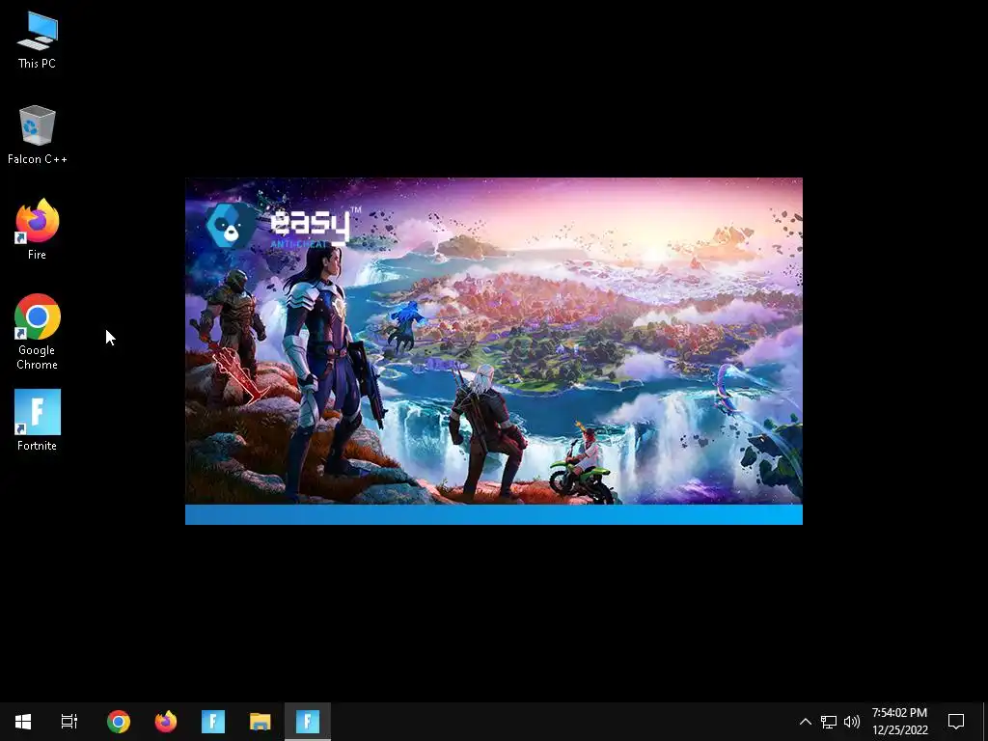The height and width of the screenshot is (741, 988).
Task: Open the Windows Start menu
Action: click(x=23, y=722)
